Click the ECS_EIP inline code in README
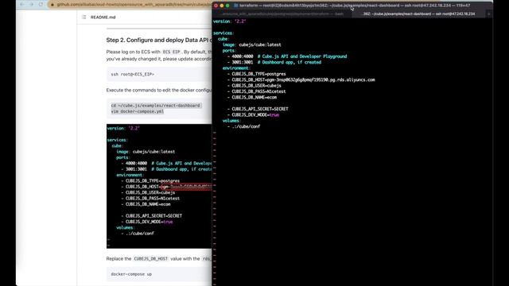509x286 pixels. 172,52
